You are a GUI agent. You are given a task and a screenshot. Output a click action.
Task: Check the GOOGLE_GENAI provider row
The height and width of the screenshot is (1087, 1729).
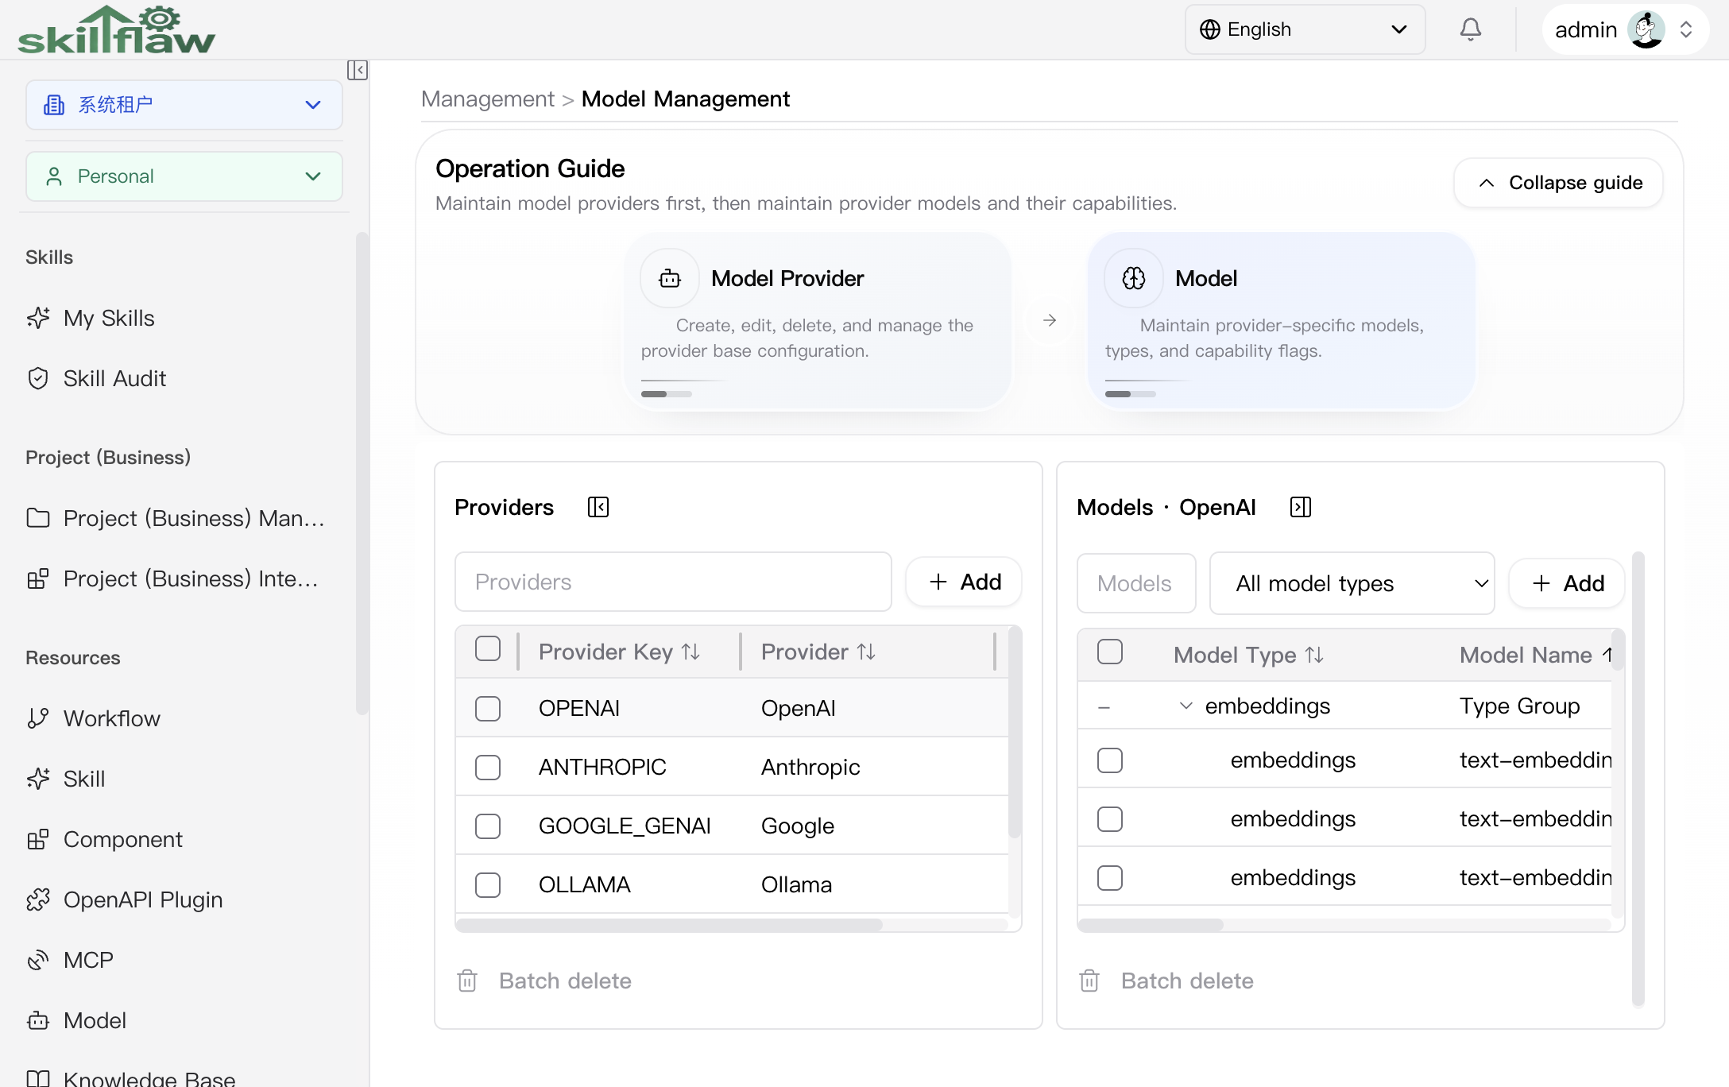(488, 826)
